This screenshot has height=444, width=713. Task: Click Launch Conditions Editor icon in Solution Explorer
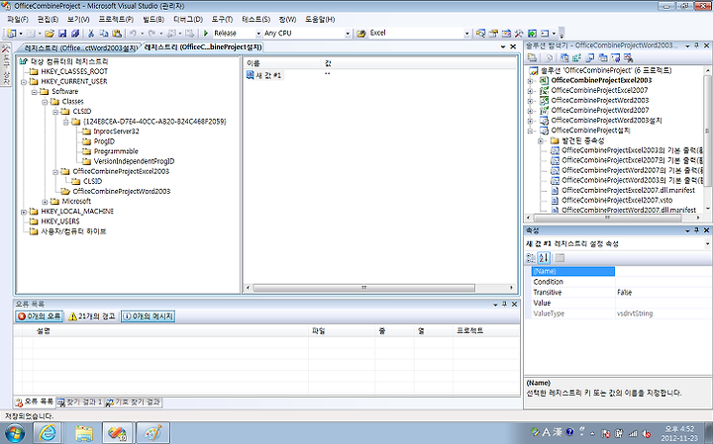[x=628, y=57]
